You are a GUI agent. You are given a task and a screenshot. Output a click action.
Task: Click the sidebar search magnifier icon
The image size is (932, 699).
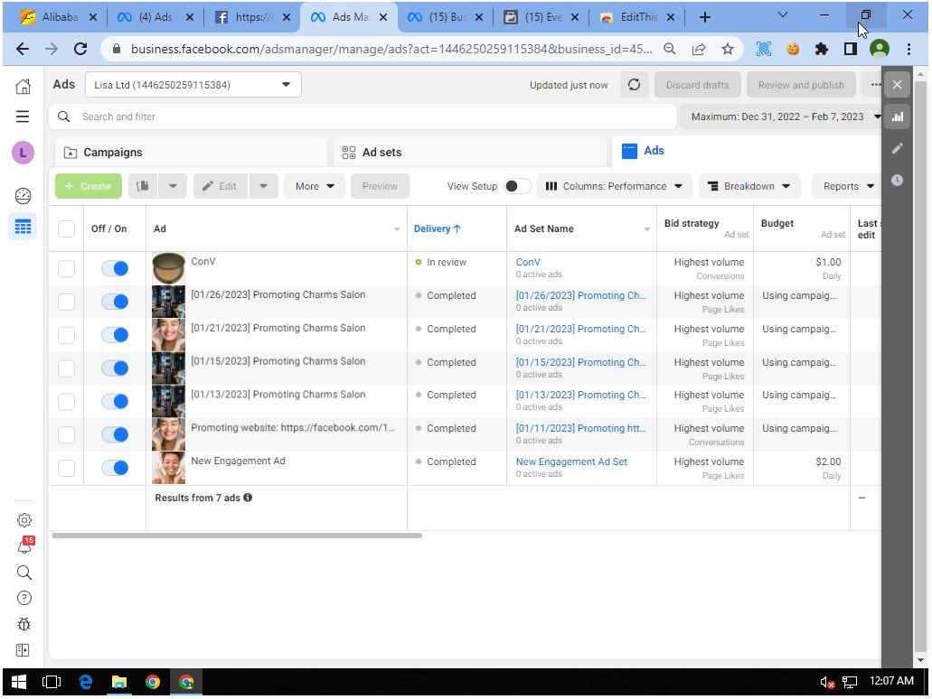pyautogui.click(x=24, y=573)
